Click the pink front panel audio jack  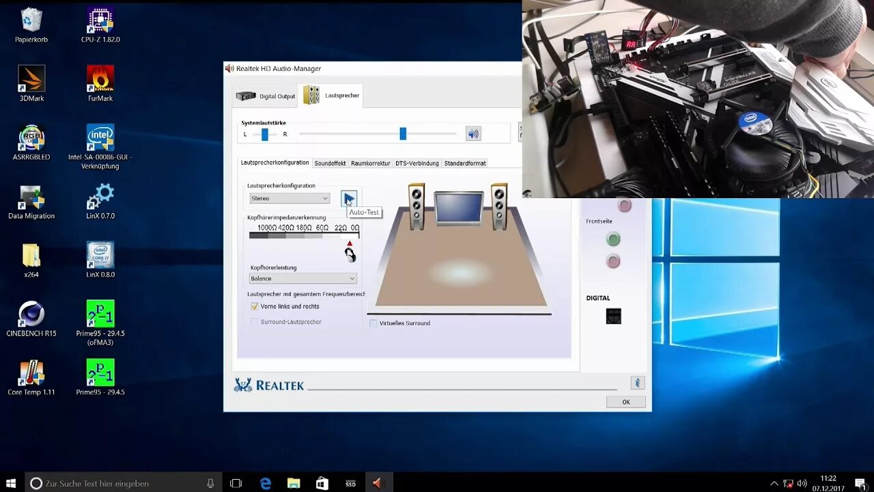613,261
